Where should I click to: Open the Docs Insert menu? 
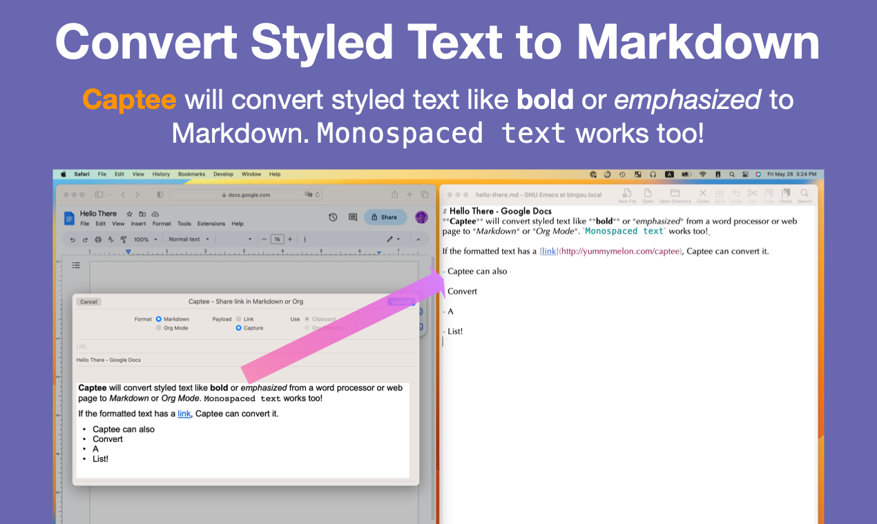point(138,223)
